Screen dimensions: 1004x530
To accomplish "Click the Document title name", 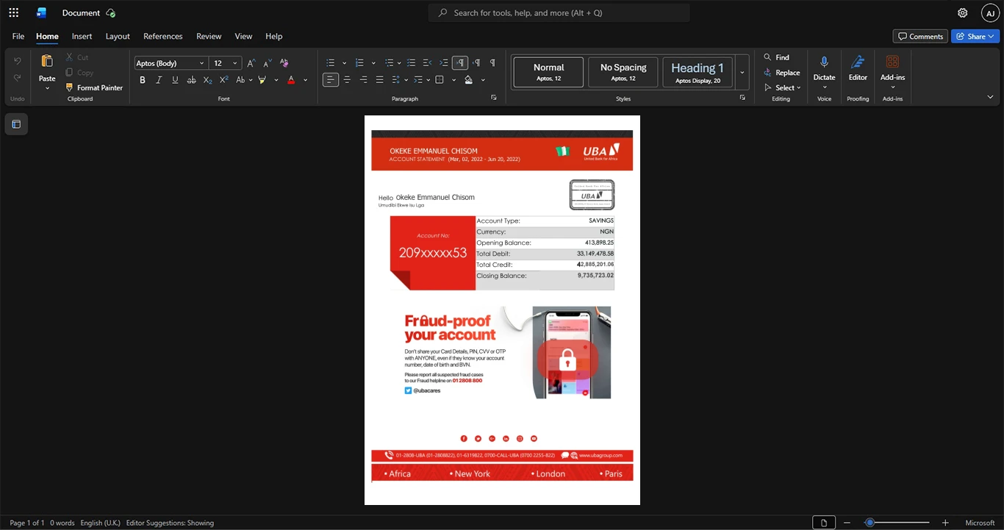I will click(x=81, y=12).
